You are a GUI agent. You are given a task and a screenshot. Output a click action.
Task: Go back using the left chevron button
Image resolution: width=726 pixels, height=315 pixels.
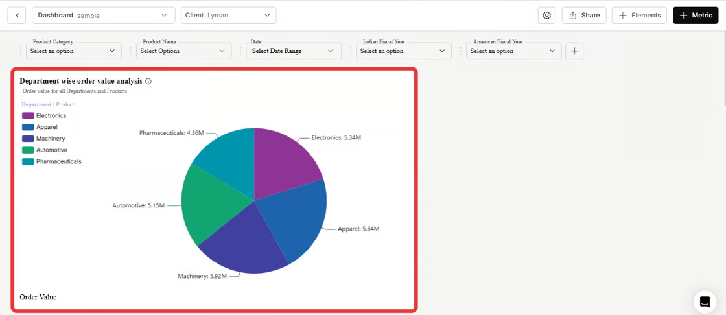point(17,16)
